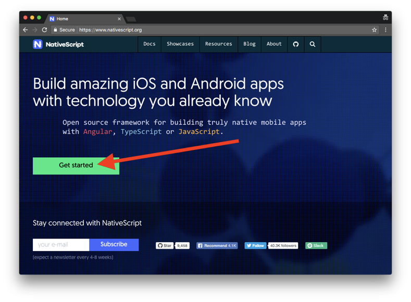The image size is (411, 302).
Task: Bookmark the page with the star icon
Action: pos(375,30)
